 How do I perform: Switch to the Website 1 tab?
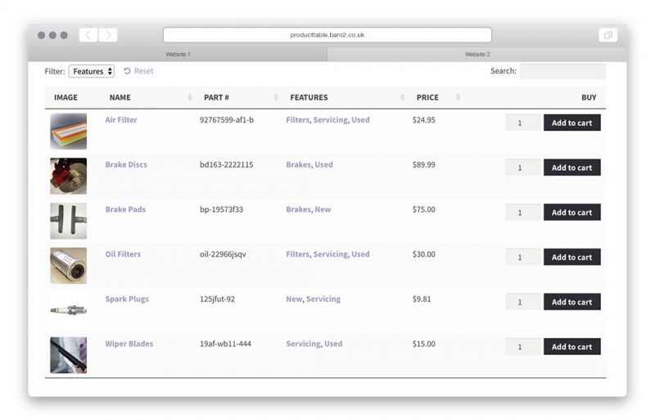tap(178, 54)
